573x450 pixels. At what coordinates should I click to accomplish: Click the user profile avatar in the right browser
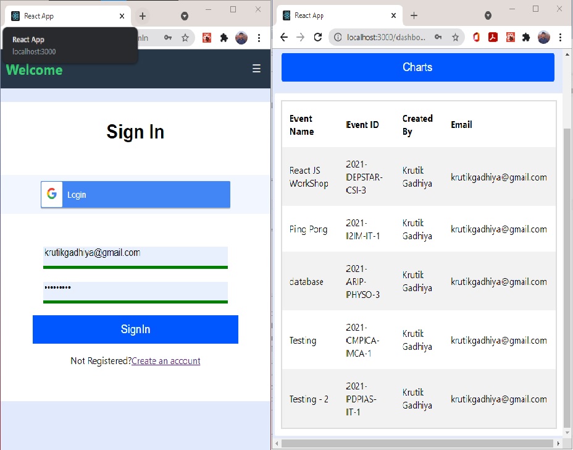pos(544,37)
